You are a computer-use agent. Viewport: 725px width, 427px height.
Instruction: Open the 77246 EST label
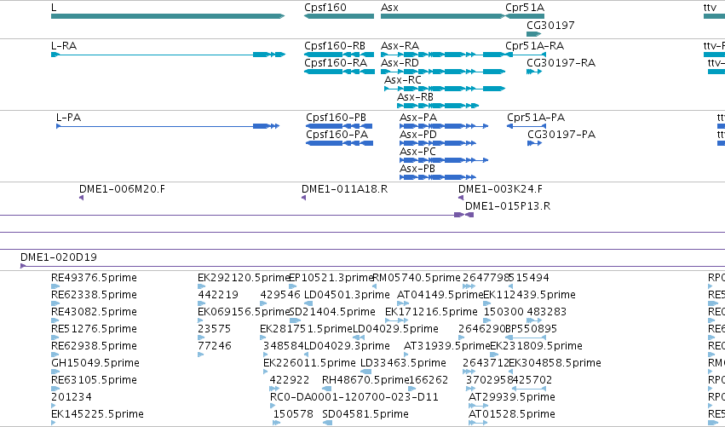click(215, 347)
